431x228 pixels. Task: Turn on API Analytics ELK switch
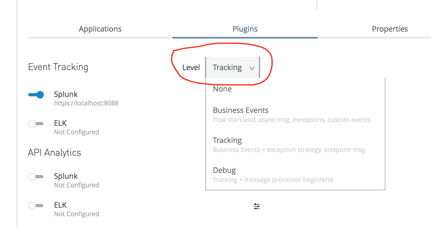point(36,206)
